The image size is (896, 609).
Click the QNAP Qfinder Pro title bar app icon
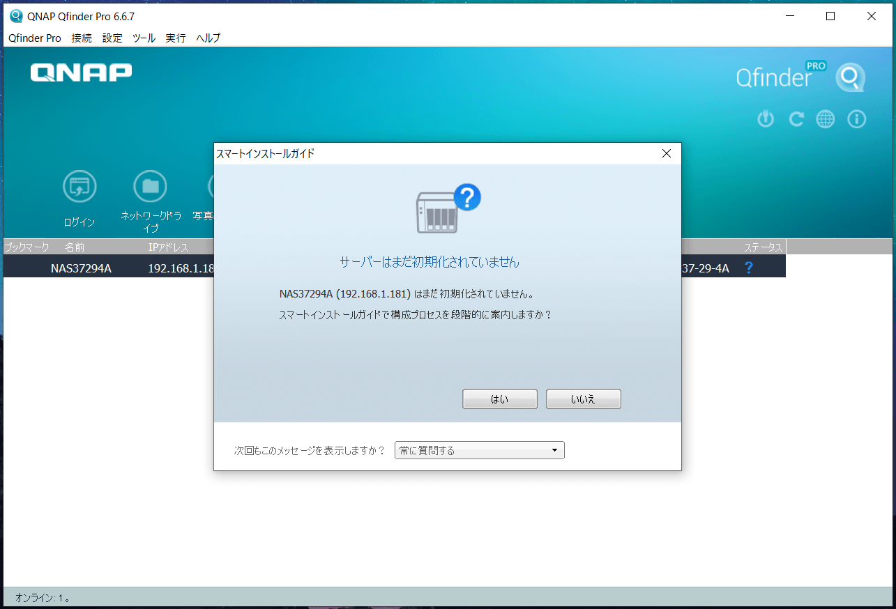pyautogui.click(x=16, y=17)
